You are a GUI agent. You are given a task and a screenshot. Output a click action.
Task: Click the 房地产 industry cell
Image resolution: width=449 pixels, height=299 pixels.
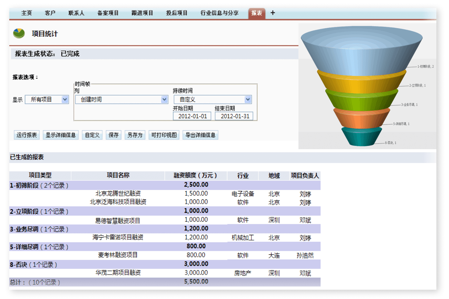pos(243,273)
